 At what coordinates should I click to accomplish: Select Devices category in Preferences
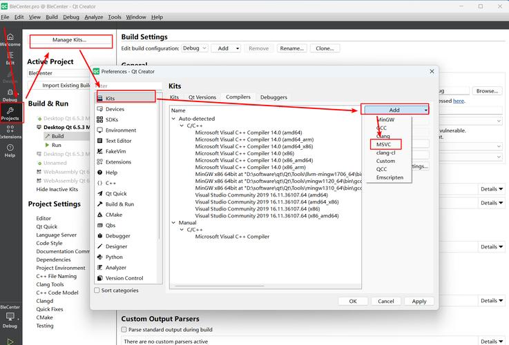point(126,109)
